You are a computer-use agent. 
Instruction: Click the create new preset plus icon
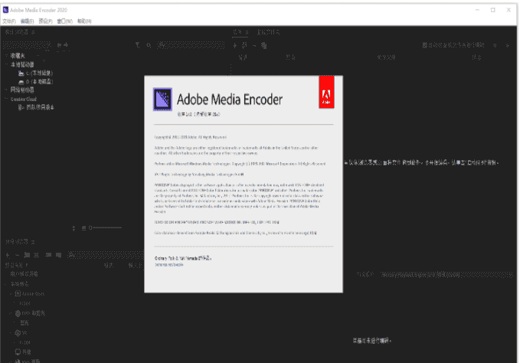coord(8,254)
